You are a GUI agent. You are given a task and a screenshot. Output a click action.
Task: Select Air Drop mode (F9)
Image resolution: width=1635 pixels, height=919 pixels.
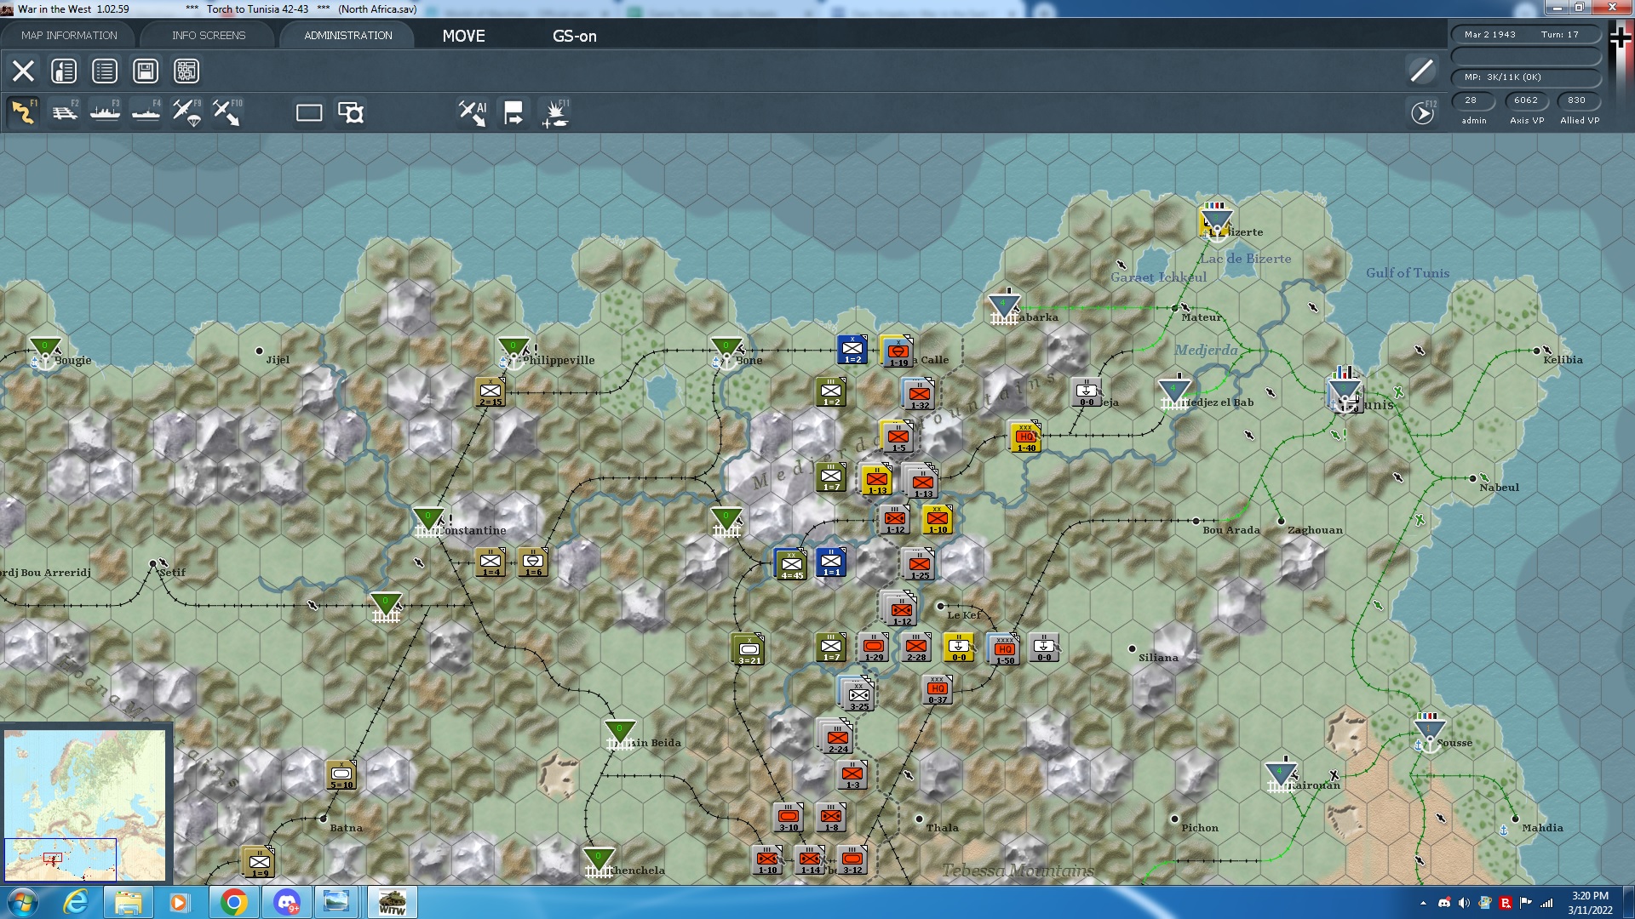point(186,112)
